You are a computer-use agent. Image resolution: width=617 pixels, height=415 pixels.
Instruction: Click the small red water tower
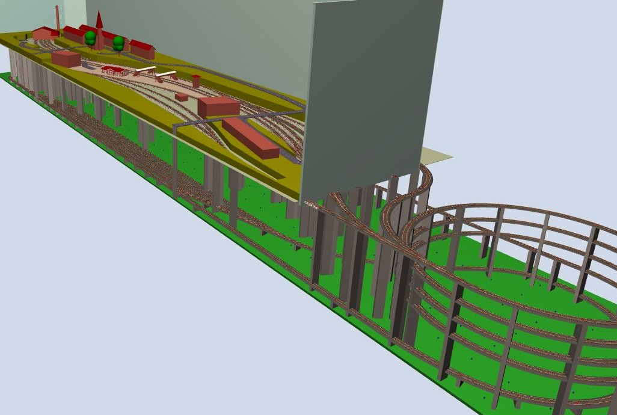(196, 79)
